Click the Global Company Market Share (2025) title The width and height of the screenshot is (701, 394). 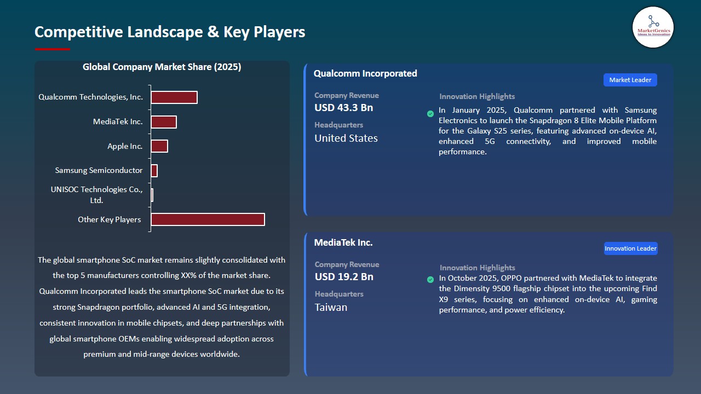coord(162,67)
